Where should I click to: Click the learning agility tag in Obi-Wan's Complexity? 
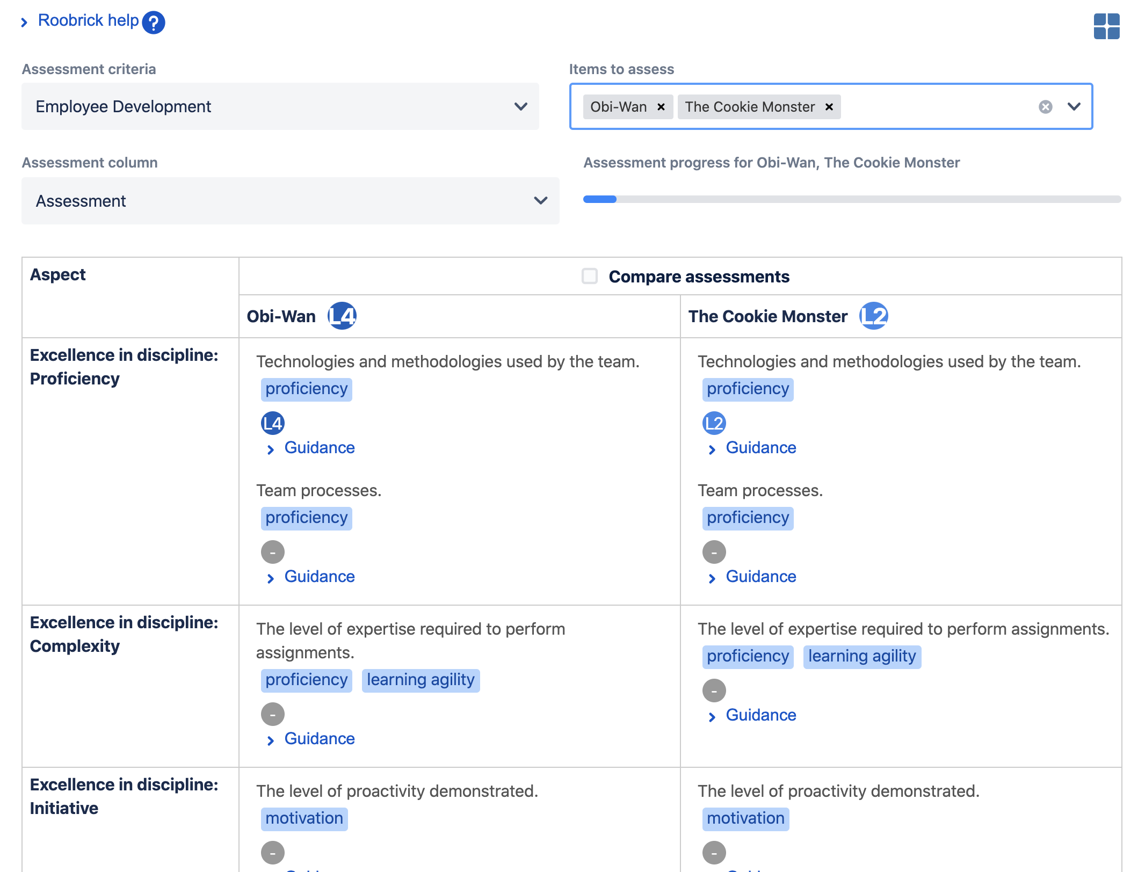pos(421,680)
